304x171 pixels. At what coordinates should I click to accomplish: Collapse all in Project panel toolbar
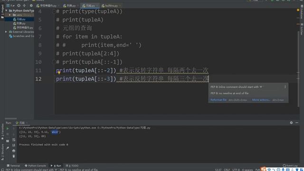pyautogui.click(x=24, y=6)
